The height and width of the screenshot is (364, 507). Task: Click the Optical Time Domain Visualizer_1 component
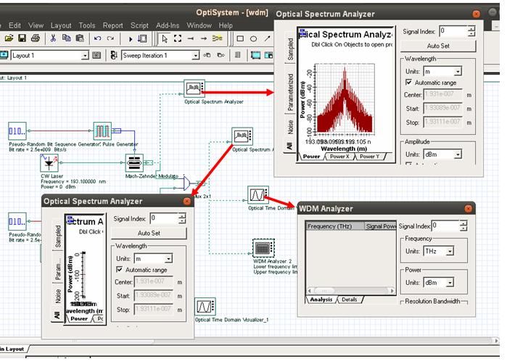click(205, 307)
